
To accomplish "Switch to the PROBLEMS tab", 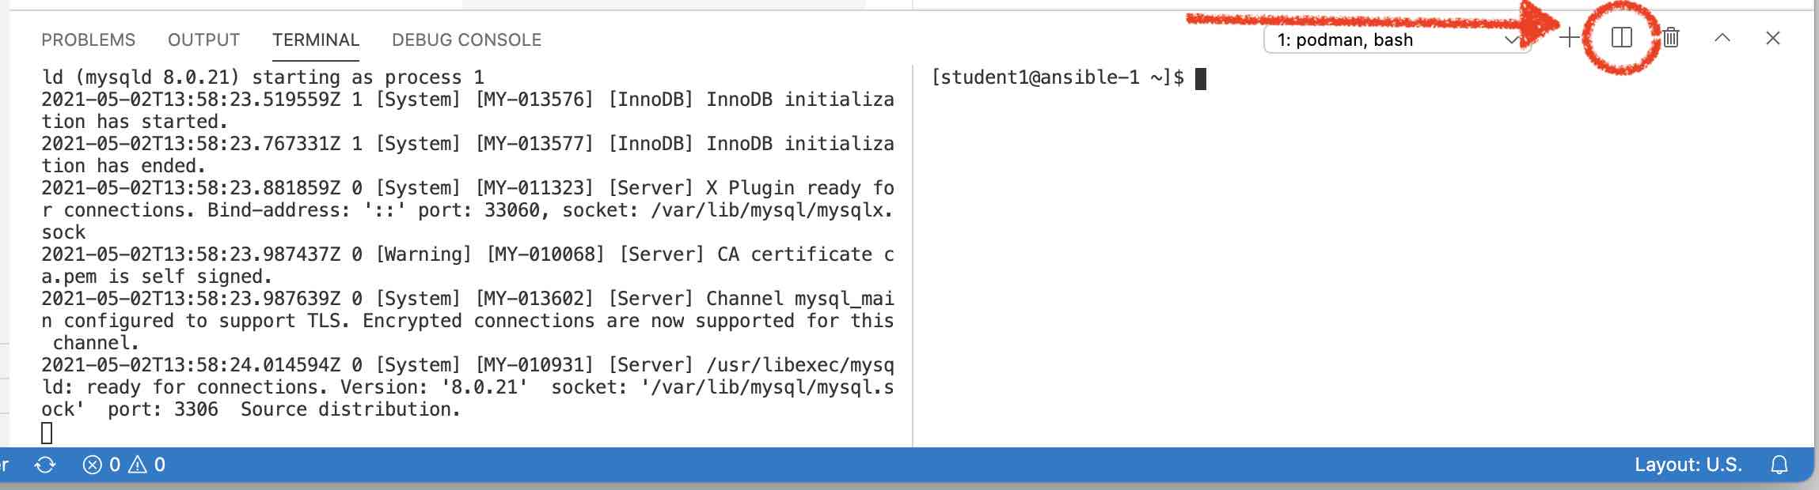I will pos(88,40).
